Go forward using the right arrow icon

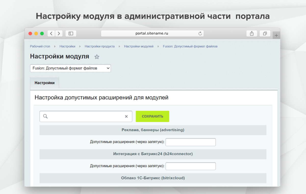coord(59,33)
